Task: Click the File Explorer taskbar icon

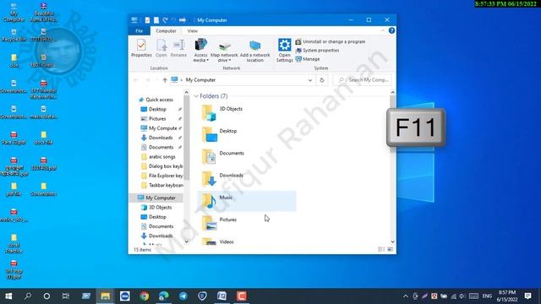Action: tap(105, 296)
